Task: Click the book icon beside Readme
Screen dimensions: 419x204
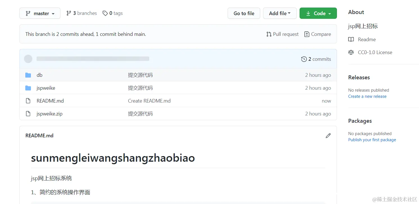Action: point(351,40)
